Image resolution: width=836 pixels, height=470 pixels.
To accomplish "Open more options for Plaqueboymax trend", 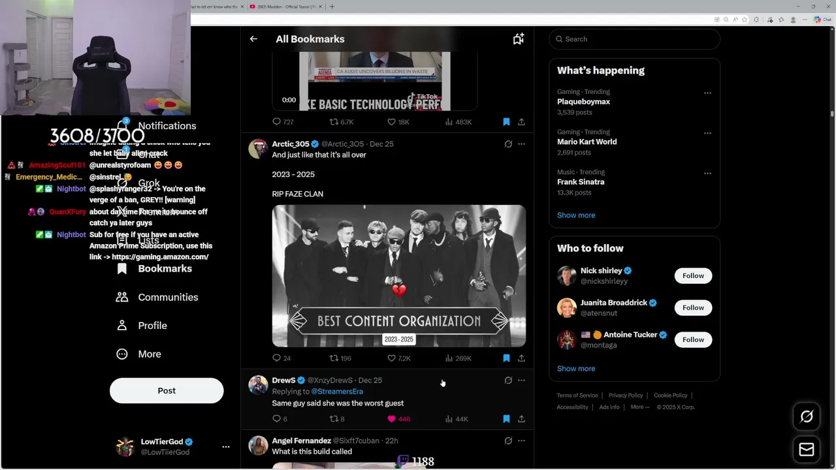I will [x=707, y=93].
